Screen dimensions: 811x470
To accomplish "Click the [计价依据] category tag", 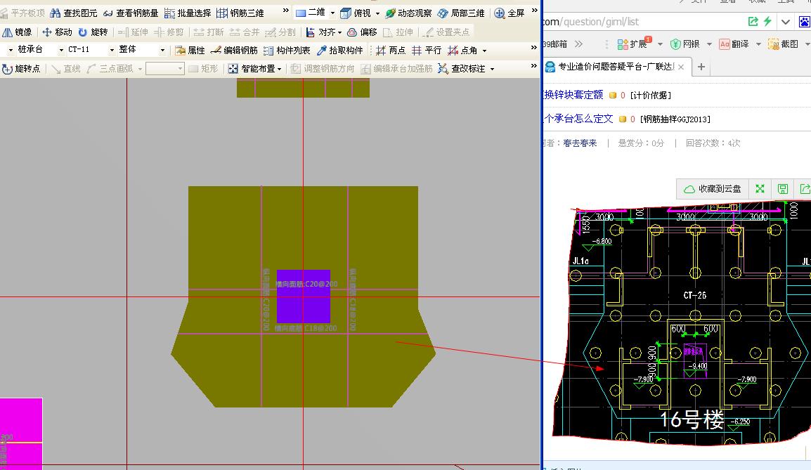I will pos(651,96).
